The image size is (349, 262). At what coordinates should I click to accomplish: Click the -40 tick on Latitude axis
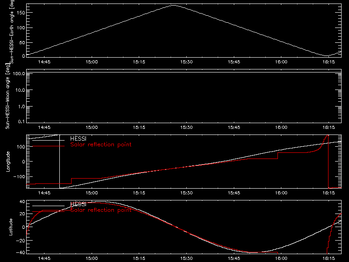coord(21,253)
